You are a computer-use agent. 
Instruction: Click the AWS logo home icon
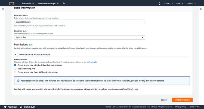coord(11,3)
